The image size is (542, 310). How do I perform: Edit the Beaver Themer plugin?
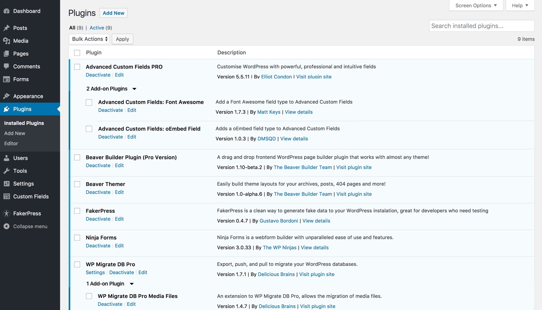(119, 192)
